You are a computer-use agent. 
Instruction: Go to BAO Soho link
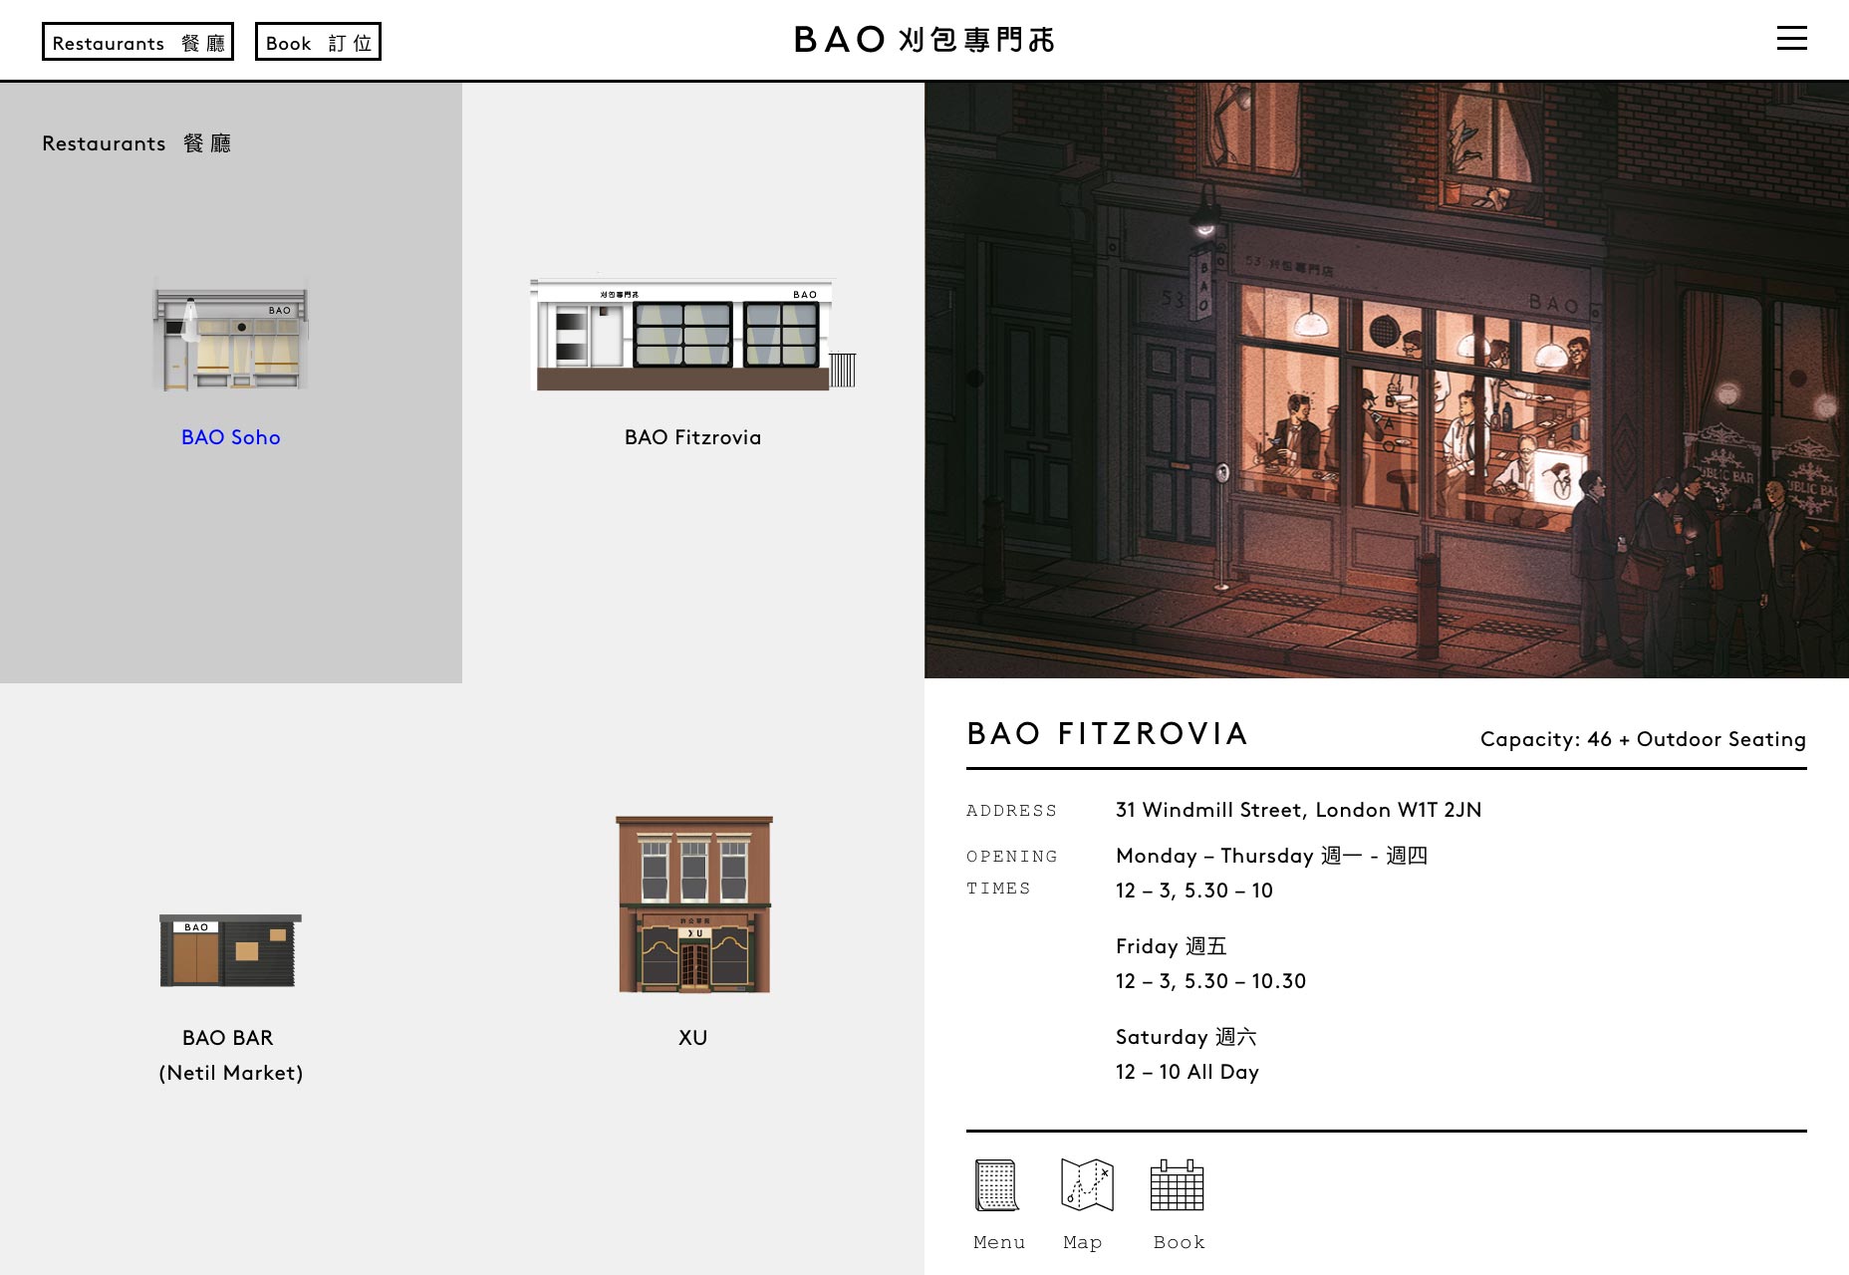click(x=231, y=437)
